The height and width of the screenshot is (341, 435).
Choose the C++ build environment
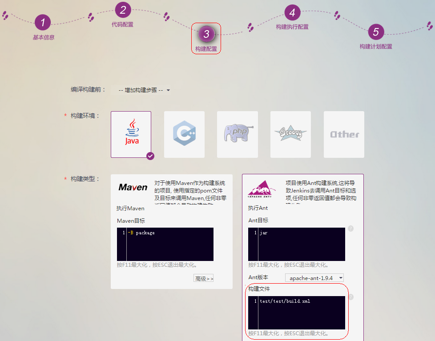click(184, 134)
